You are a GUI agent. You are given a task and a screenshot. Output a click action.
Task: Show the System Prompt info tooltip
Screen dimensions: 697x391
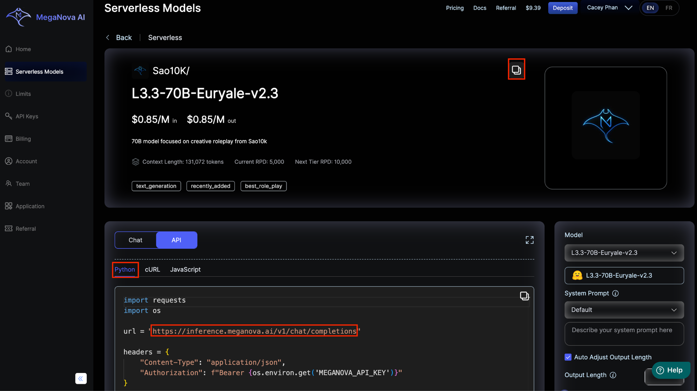point(615,293)
